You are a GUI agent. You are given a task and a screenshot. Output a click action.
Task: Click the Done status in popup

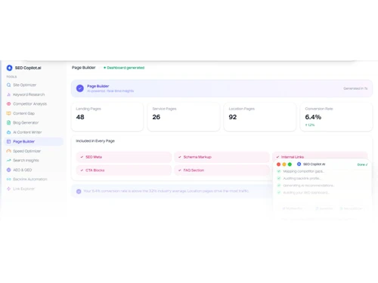coord(362,165)
